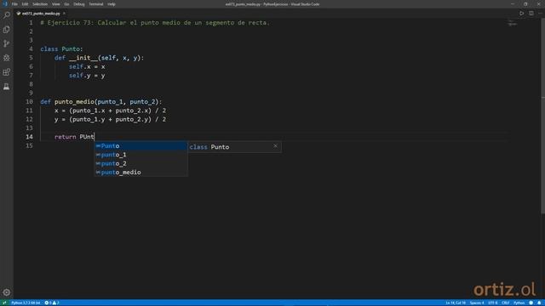Click the Python interpreter version in status bar
The image size is (545, 306).
(x=26, y=303)
